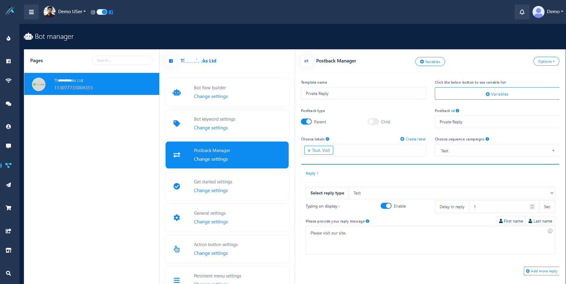566x284 pixels.
Task: Click the Create label link
Action: tap(413, 139)
